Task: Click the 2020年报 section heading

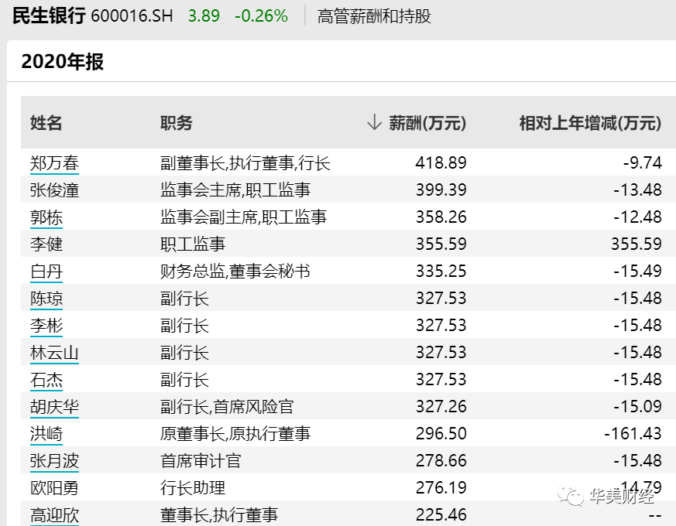Action: 63,62
